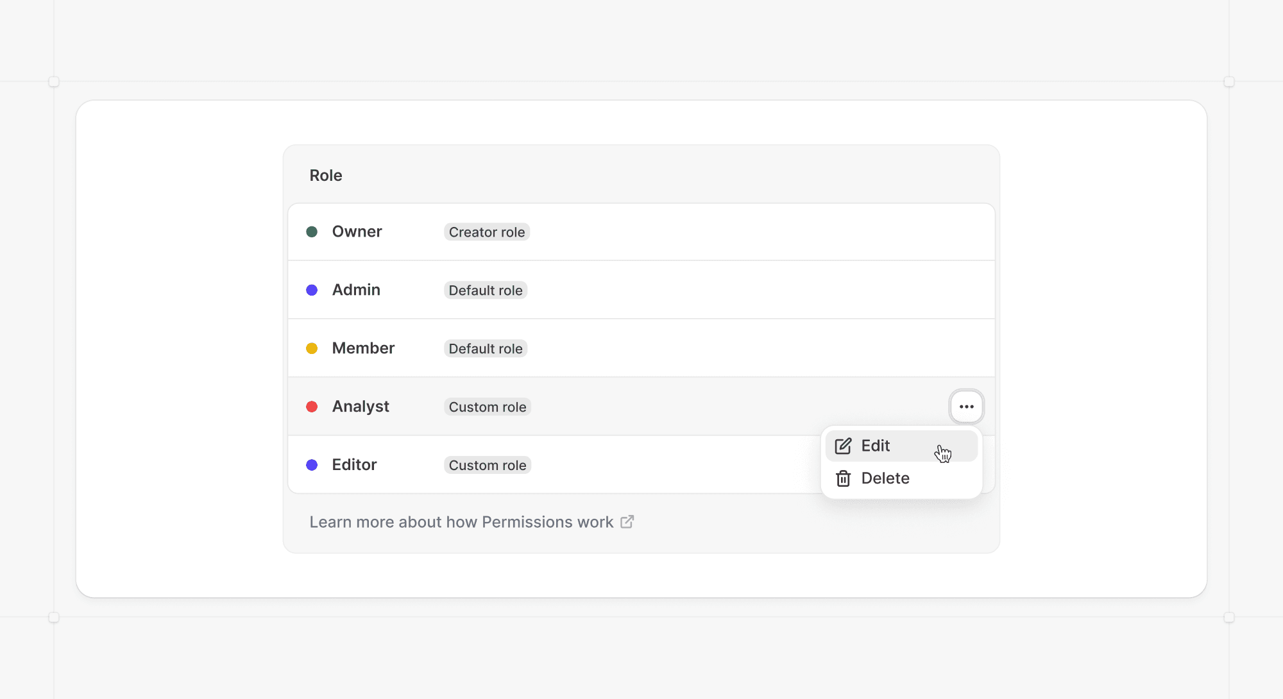Click the external link icon
The width and height of the screenshot is (1283, 699).
(x=627, y=521)
